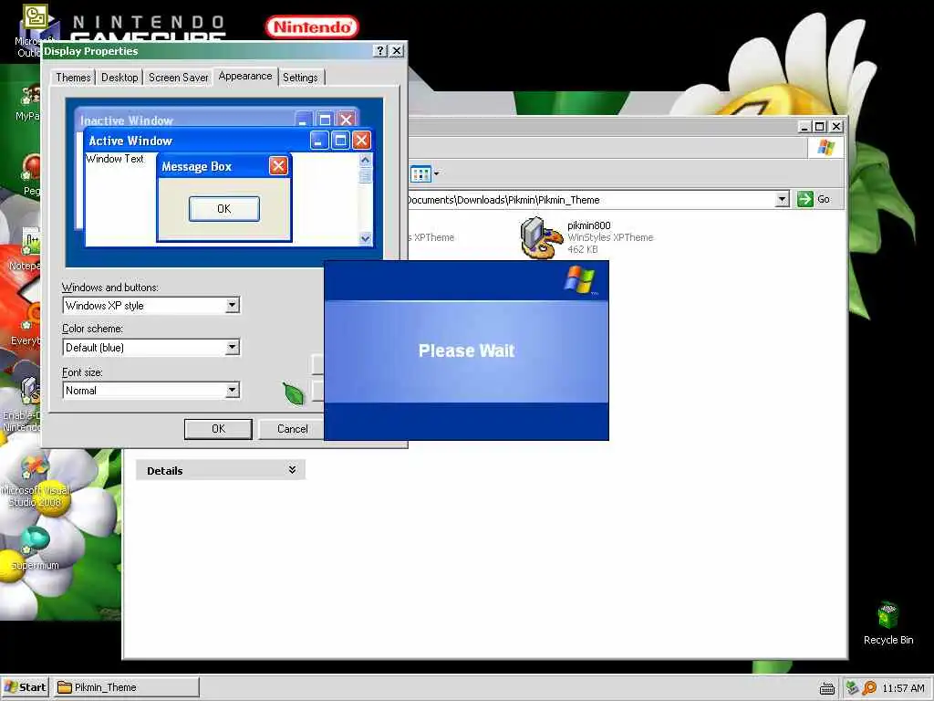The width and height of the screenshot is (934, 701).
Task: Open the pikmin800 theme file icon
Action: (540, 237)
